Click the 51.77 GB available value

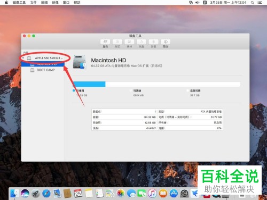pyautogui.click(x=216, y=117)
